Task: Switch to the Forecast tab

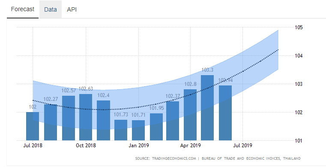Action: coord(22,9)
